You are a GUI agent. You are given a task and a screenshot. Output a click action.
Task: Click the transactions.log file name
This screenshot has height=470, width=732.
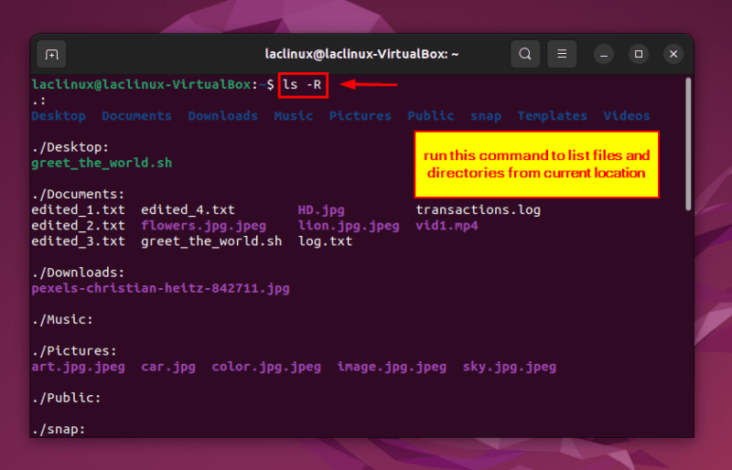click(x=478, y=210)
